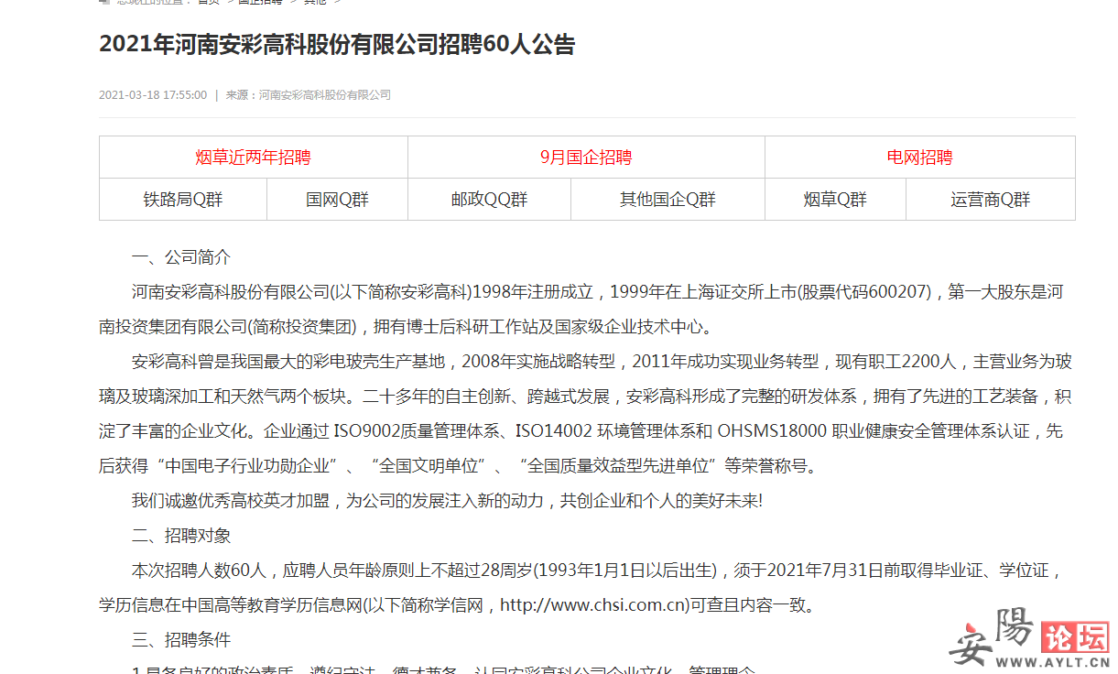Click the heading 一、公司简介
The image size is (1118, 674).
click(x=181, y=257)
